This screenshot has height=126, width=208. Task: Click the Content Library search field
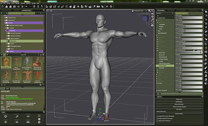tap(21, 13)
